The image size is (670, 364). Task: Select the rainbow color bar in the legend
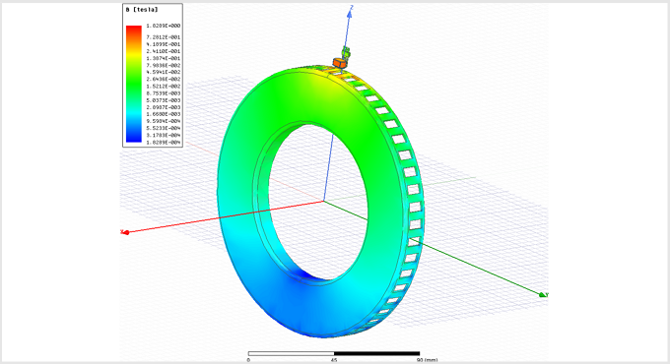pyautogui.click(x=134, y=84)
